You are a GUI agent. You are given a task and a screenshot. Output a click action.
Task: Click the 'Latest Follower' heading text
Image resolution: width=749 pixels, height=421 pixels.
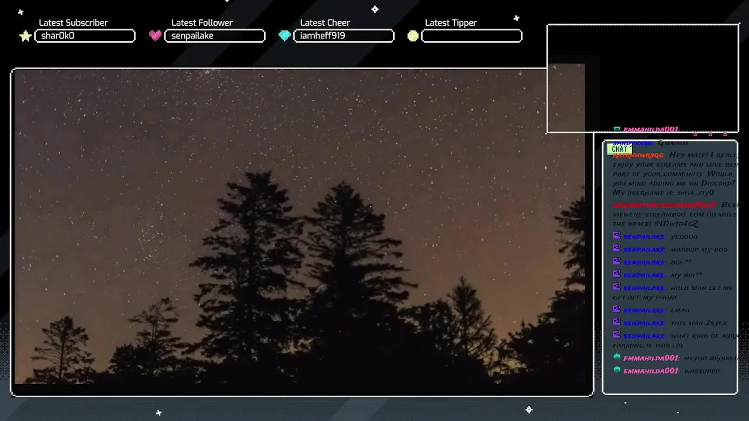[202, 23]
